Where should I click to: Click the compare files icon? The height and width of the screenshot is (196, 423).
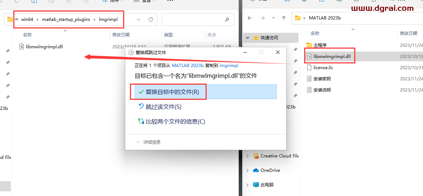point(141,121)
